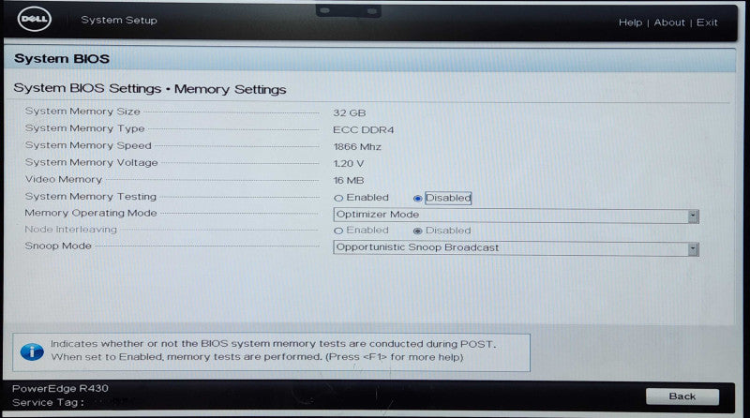This screenshot has height=418, width=750.
Task: Click the 32 GB value
Action: point(349,112)
